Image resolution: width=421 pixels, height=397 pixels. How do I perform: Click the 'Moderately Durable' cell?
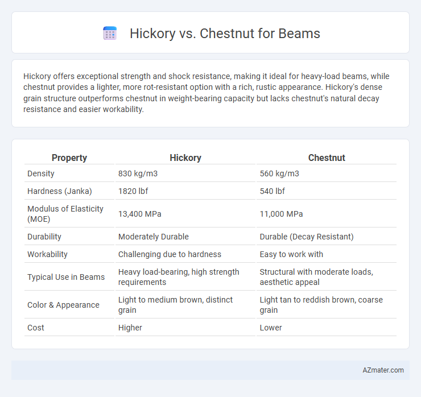(x=153, y=237)
